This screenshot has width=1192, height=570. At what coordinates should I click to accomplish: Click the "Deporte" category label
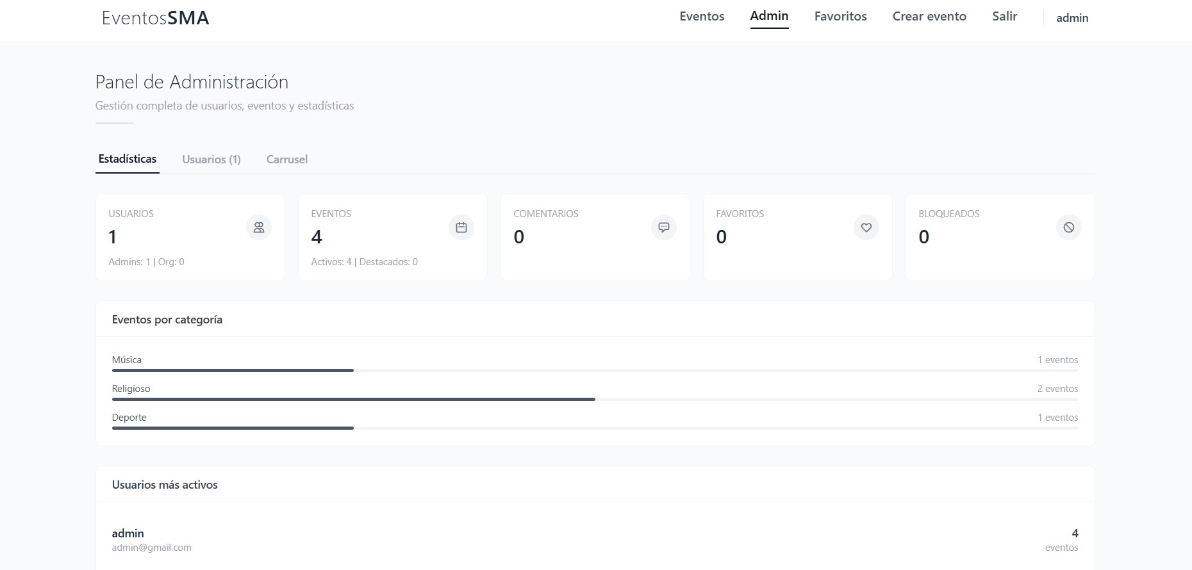tap(129, 418)
